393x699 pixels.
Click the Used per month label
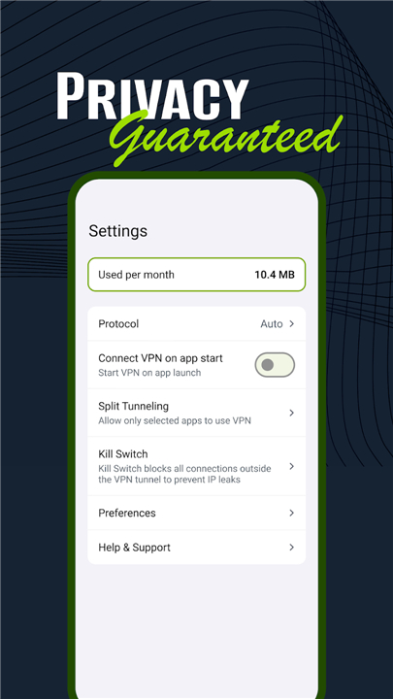coord(137,275)
